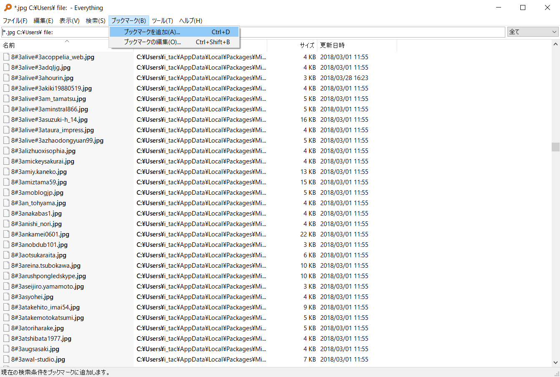This screenshot has width=560, height=377.
Task: Open the 検索(S) menu
Action: [x=96, y=20]
